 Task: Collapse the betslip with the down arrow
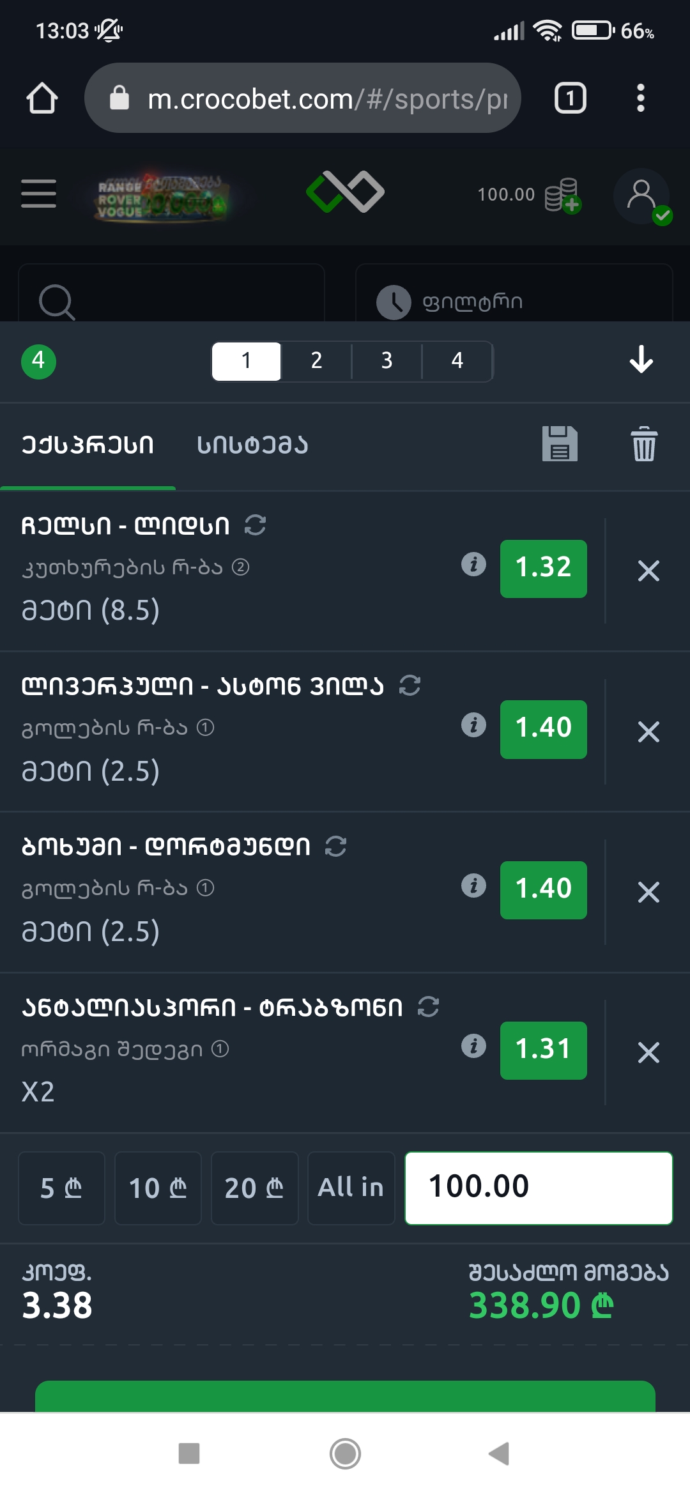(641, 360)
